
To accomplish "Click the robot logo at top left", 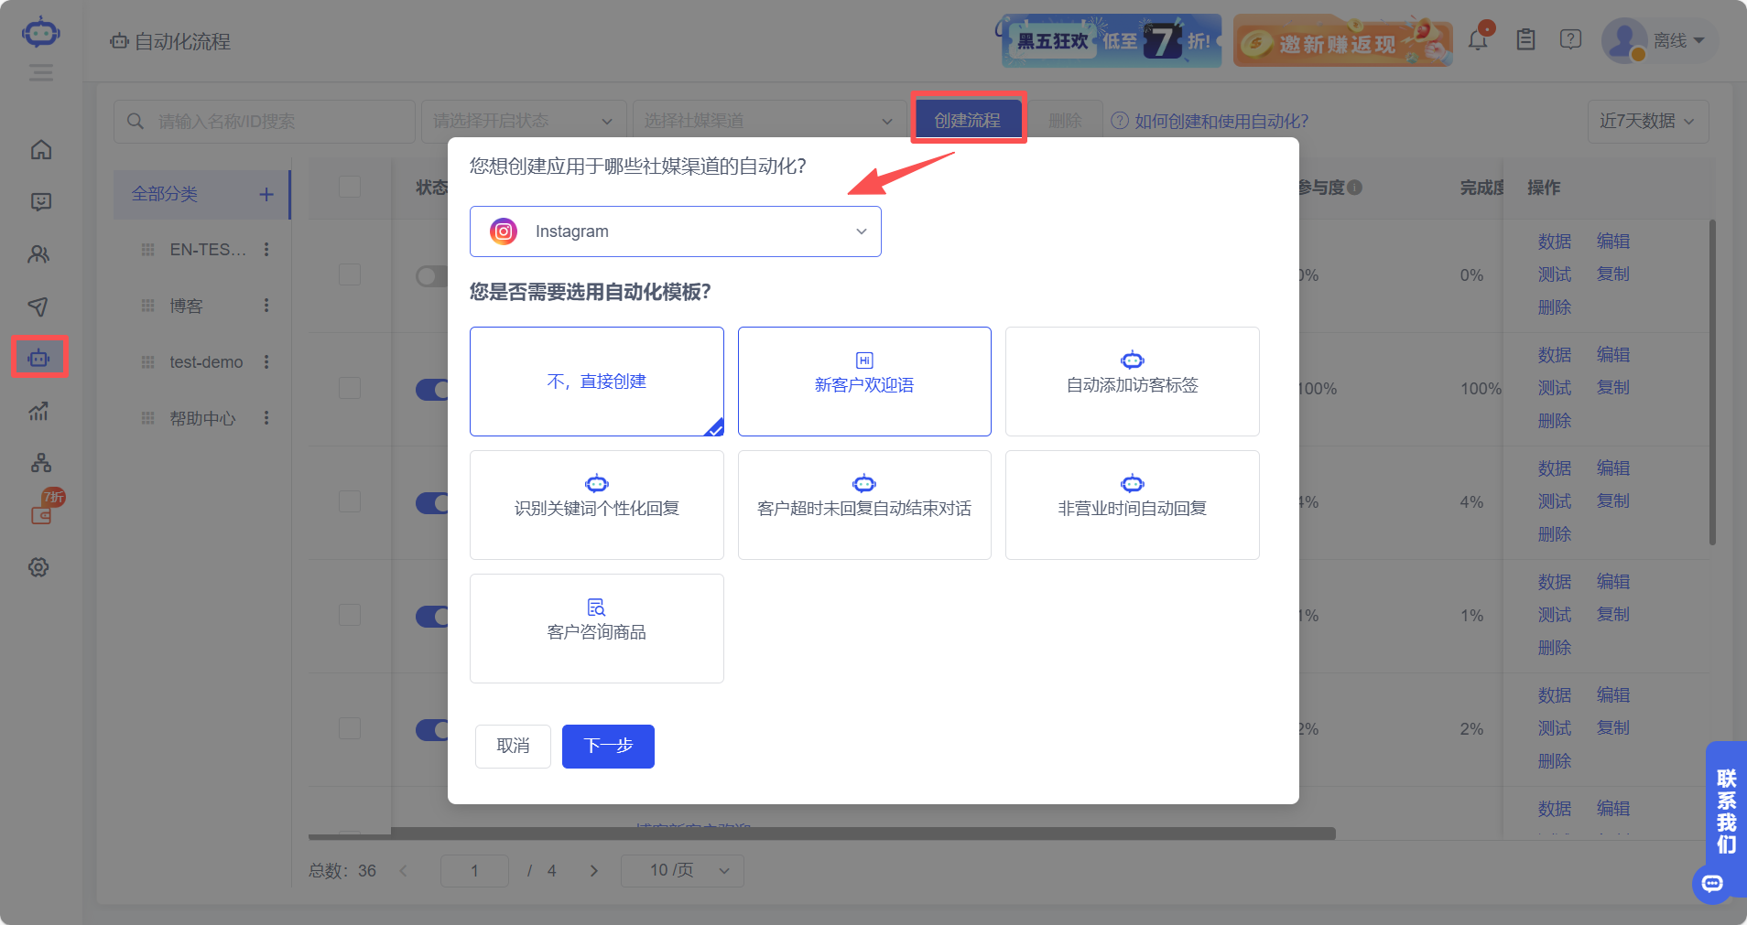I will pos(41,32).
